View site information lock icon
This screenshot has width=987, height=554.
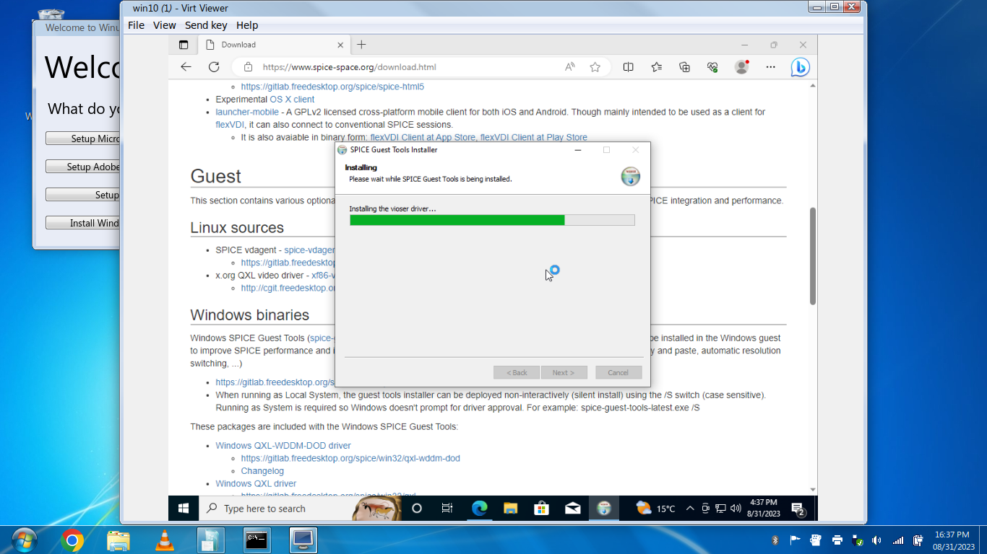tap(249, 67)
